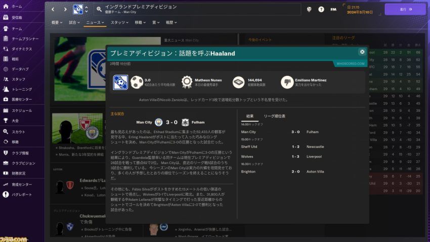Open the ホーム home sidebar icon
Screen dimensions: 430x242
(6, 6)
